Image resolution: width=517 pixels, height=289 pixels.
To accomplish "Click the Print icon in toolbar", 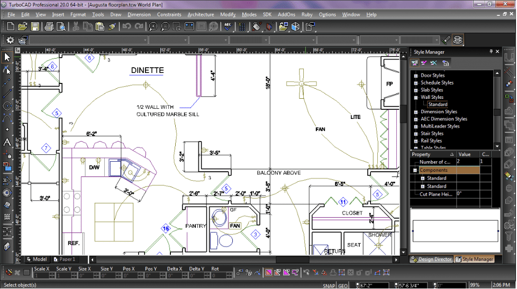I will (49, 26).
